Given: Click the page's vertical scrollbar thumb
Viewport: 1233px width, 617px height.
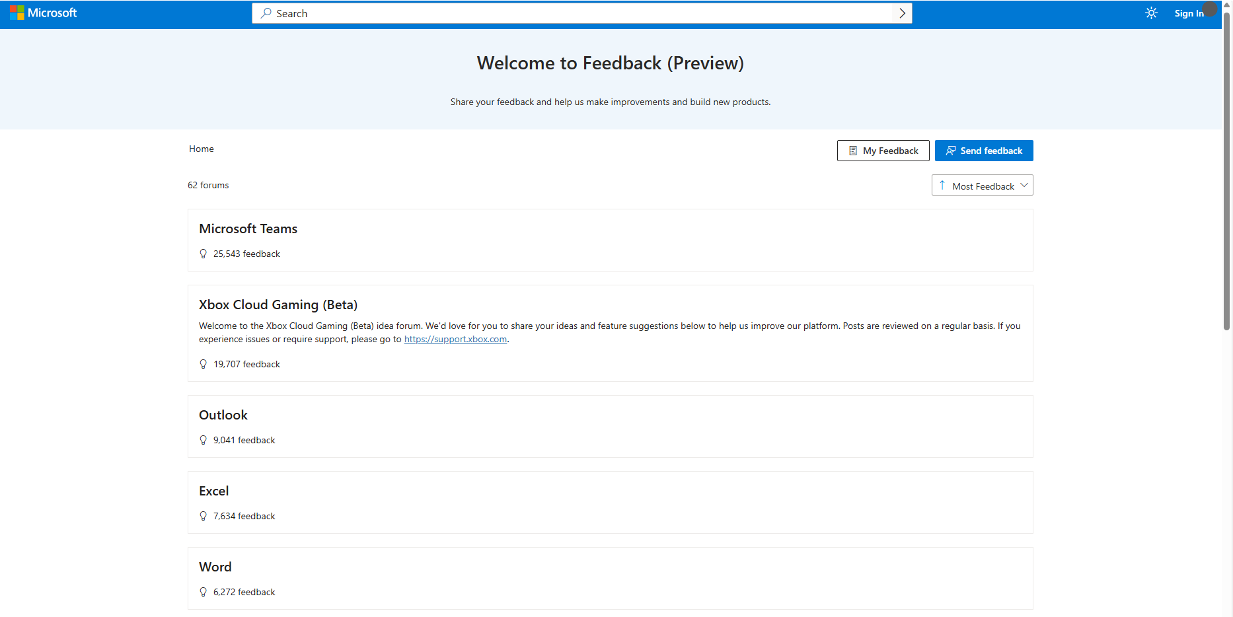Looking at the screenshot, I should point(1227,170).
